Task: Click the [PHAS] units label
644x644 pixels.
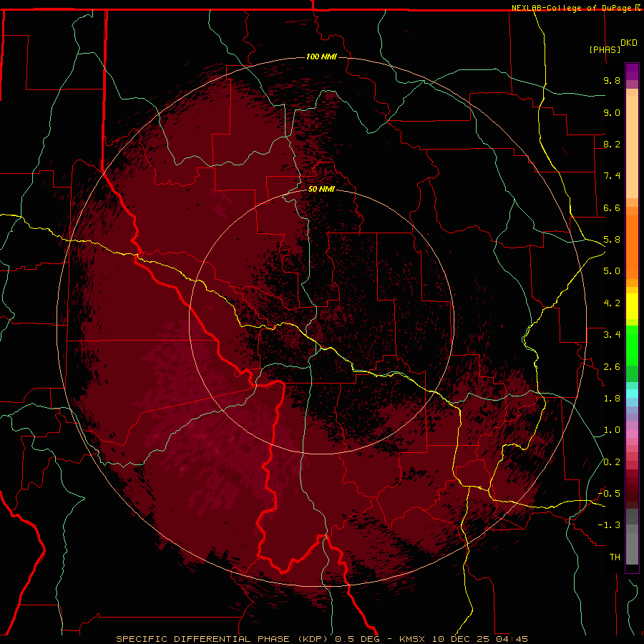Action: pyautogui.click(x=605, y=49)
